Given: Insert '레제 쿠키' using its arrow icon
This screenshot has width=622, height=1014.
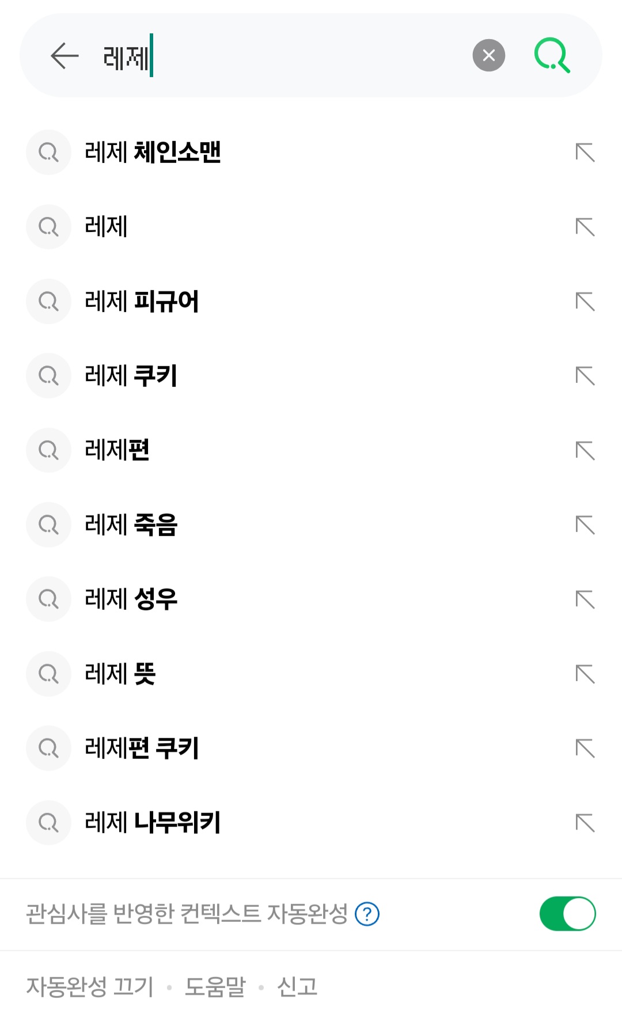Looking at the screenshot, I should tap(585, 375).
